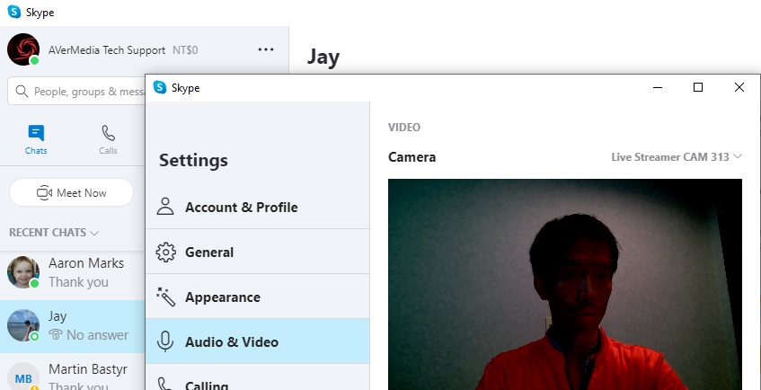The image size is (761, 390).
Task: Click Jay's avatar photo
Action: click(22, 325)
